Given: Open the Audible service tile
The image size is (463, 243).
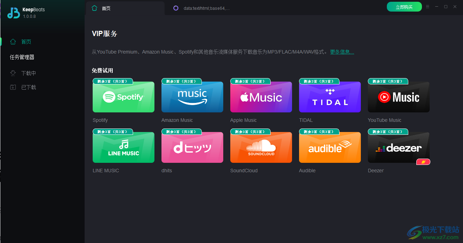Looking at the screenshot, I should tap(330, 147).
